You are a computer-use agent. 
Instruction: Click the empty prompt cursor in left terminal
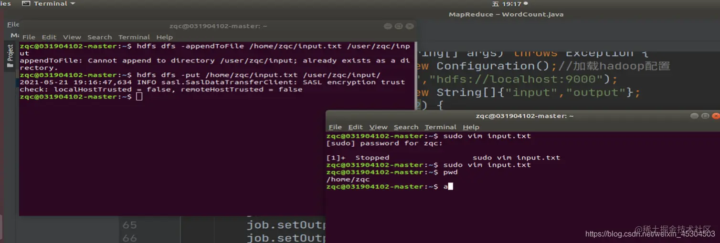coord(139,97)
